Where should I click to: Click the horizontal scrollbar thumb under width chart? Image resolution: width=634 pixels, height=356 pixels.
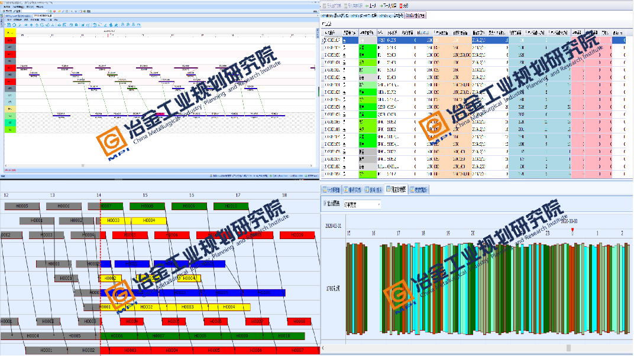[x=568, y=348]
